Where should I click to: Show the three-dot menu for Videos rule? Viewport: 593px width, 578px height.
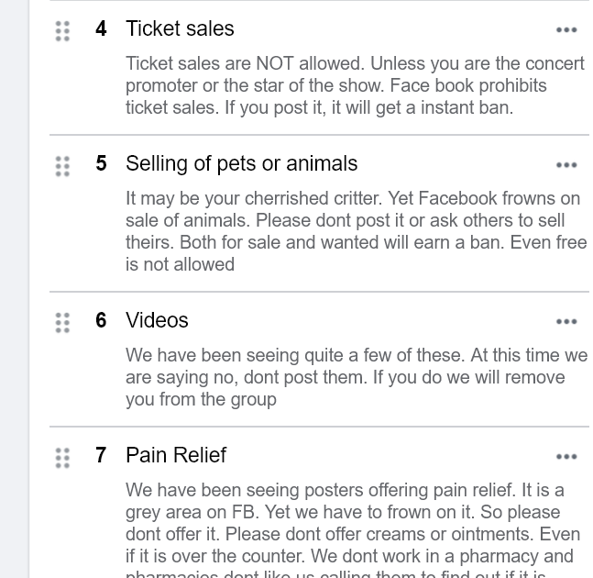point(566,322)
